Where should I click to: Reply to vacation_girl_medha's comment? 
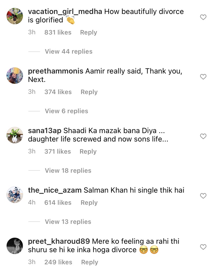[88, 33]
